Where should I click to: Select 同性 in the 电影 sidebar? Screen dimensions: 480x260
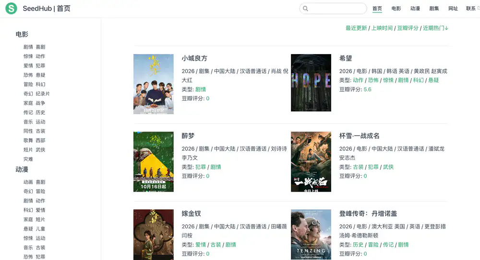point(28,131)
